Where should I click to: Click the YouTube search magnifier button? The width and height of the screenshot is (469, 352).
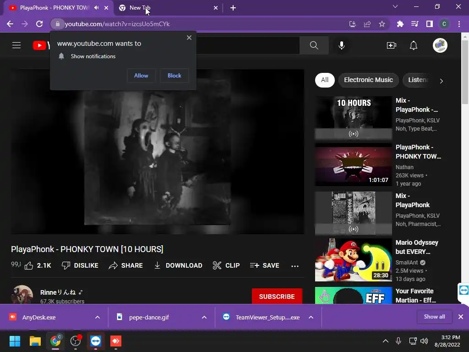tap(314, 45)
